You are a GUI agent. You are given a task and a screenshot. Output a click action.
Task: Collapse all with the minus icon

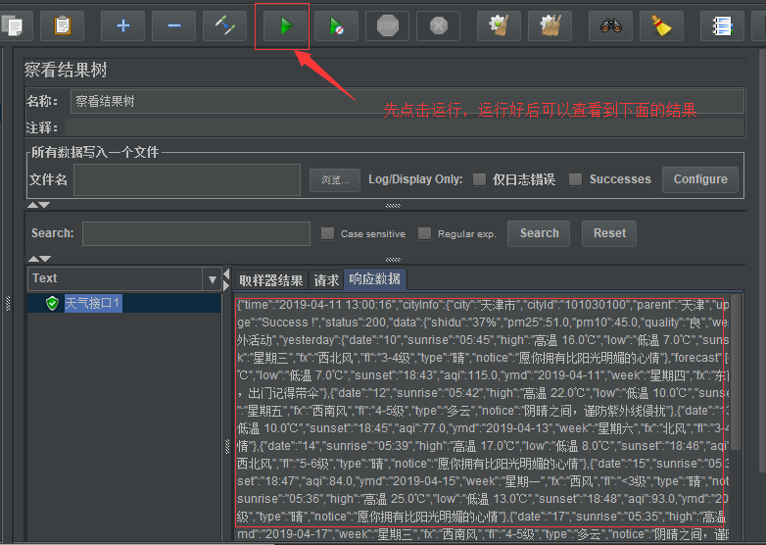(174, 25)
